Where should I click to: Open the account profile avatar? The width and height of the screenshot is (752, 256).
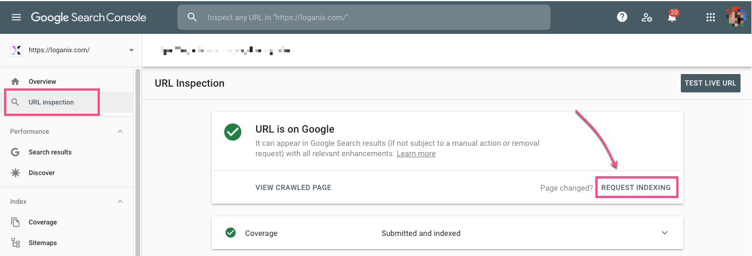(736, 17)
